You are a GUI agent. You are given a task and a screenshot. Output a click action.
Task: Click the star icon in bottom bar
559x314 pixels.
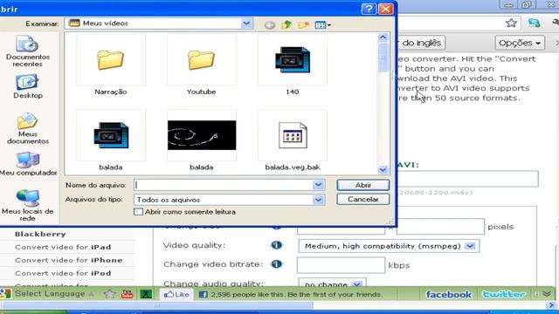pyautogui.click(x=110, y=294)
